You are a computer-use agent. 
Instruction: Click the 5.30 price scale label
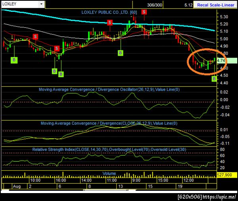(224, 17)
